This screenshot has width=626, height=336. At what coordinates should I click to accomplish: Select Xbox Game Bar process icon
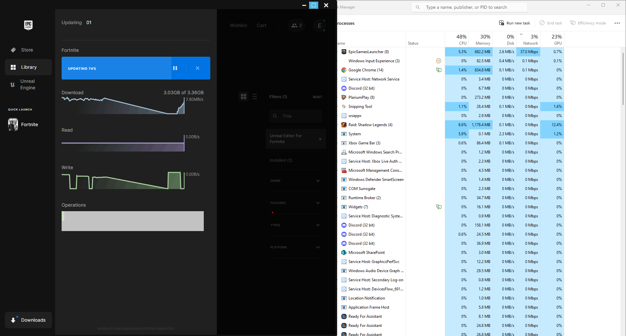tap(344, 143)
